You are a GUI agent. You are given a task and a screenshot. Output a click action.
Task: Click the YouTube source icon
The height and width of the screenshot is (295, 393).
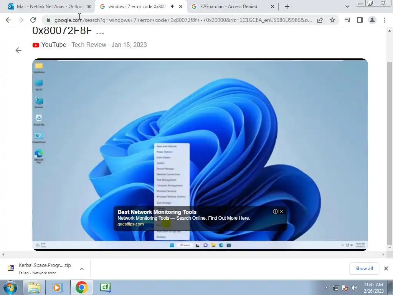pyautogui.click(x=36, y=45)
